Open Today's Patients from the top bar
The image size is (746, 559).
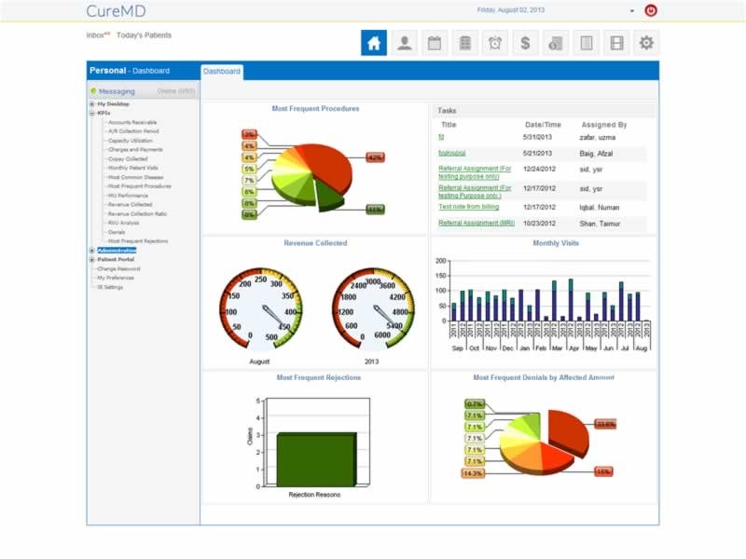click(144, 35)
